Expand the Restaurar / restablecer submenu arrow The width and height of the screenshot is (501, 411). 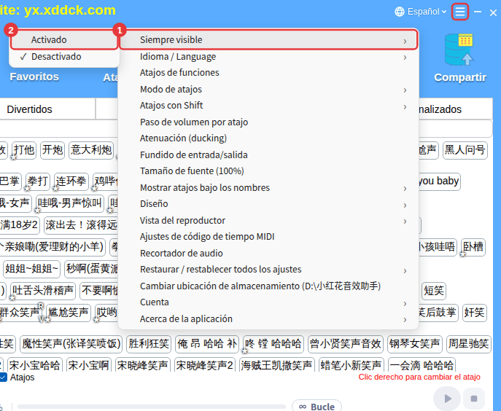tap(405, 271)
